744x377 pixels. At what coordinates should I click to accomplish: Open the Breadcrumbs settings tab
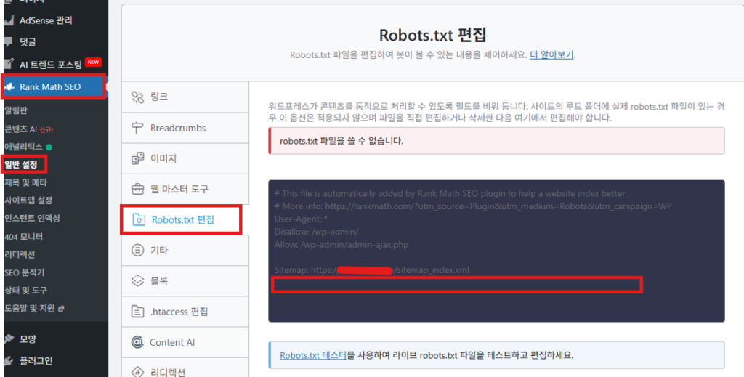click(185, 128)
